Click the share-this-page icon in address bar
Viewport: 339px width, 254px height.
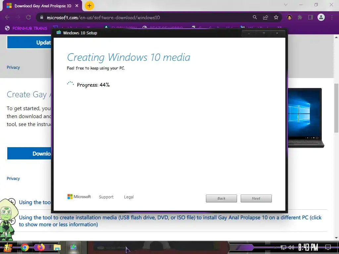(x=266, y=17)
